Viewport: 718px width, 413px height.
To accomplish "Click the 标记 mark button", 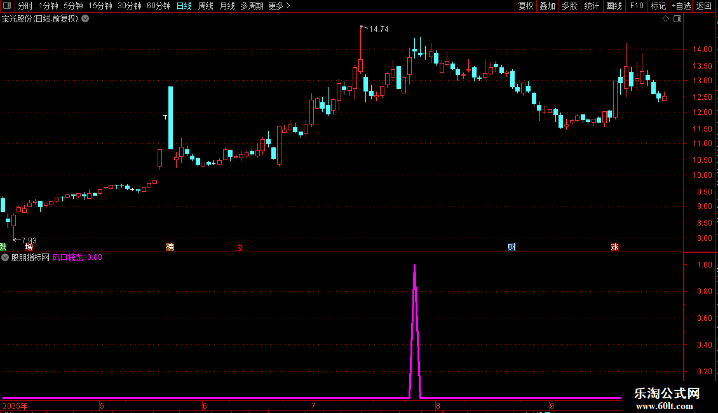I will [658, 6].
